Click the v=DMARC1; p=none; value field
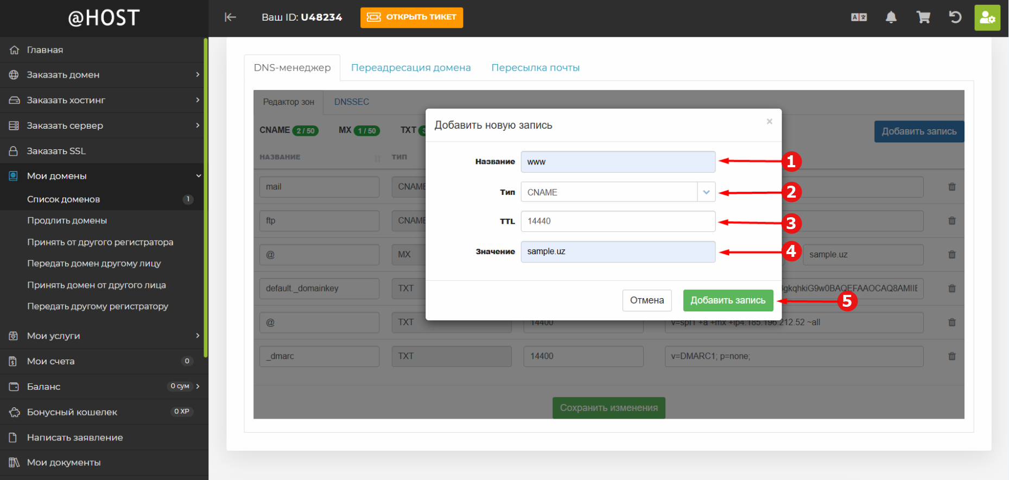The image size is (1009, 480). click(x=794, y=356)
